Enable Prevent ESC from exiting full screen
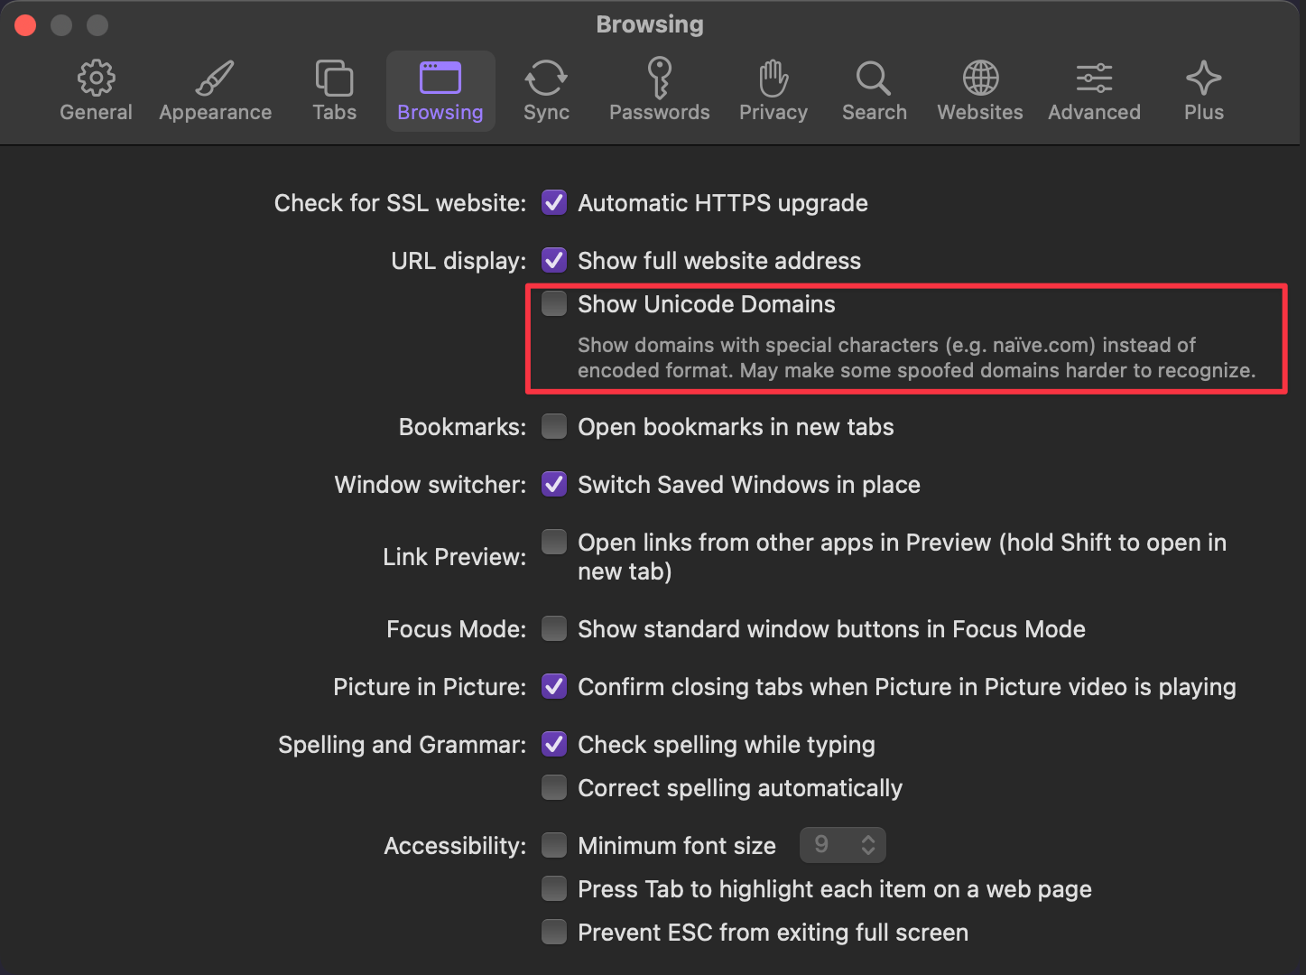The width and height of the screenshot is (1306, 975). (554, 933)
